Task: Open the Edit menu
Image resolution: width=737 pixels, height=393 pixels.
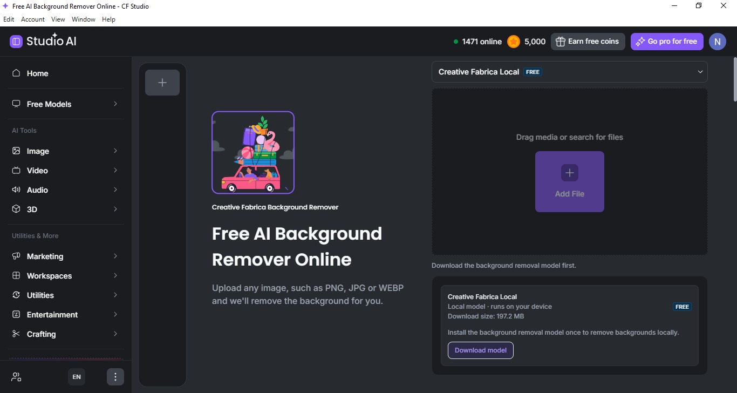Action: [9, 19]
